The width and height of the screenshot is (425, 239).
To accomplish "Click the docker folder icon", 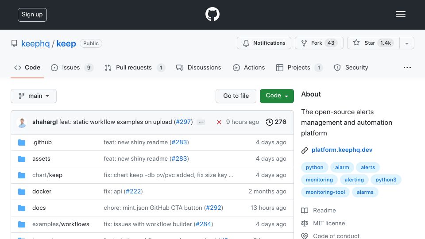I will coord(22,192).
